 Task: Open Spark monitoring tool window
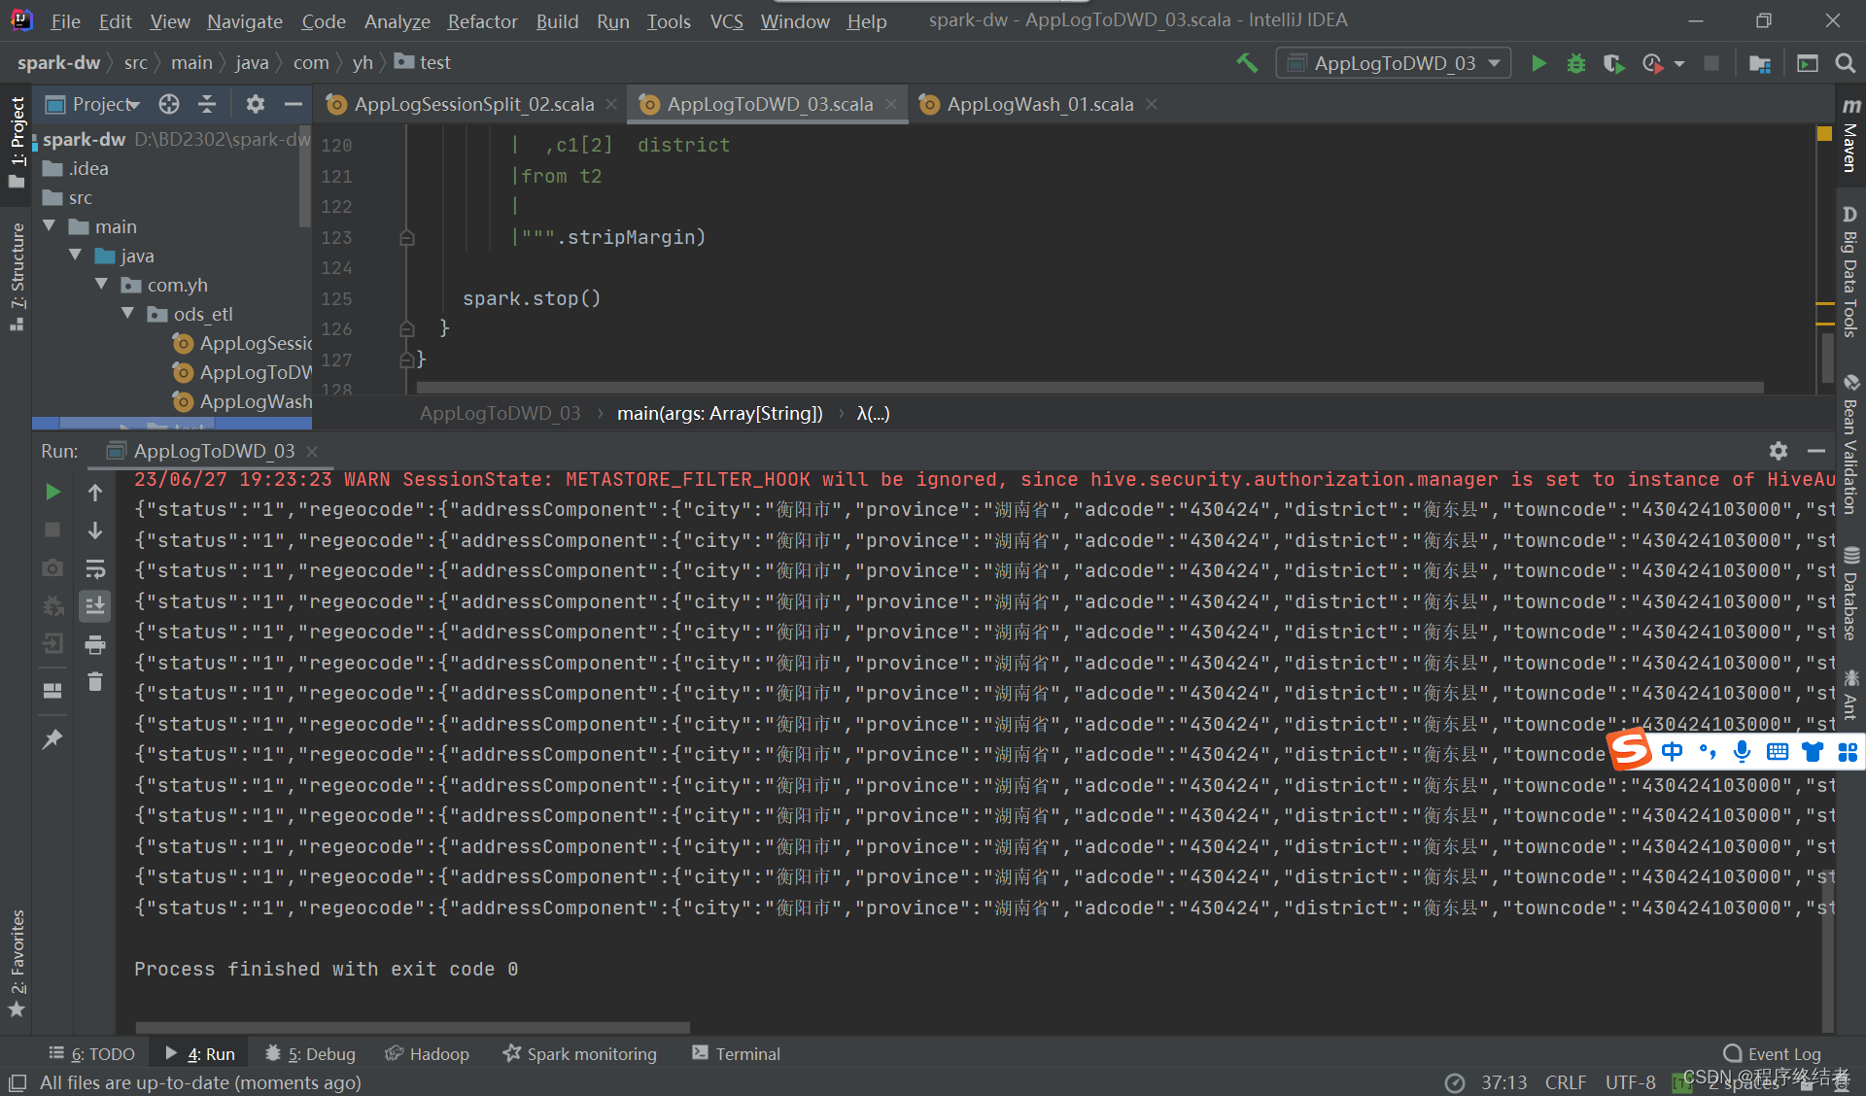pyautogui.click(x=580, y=1053)
